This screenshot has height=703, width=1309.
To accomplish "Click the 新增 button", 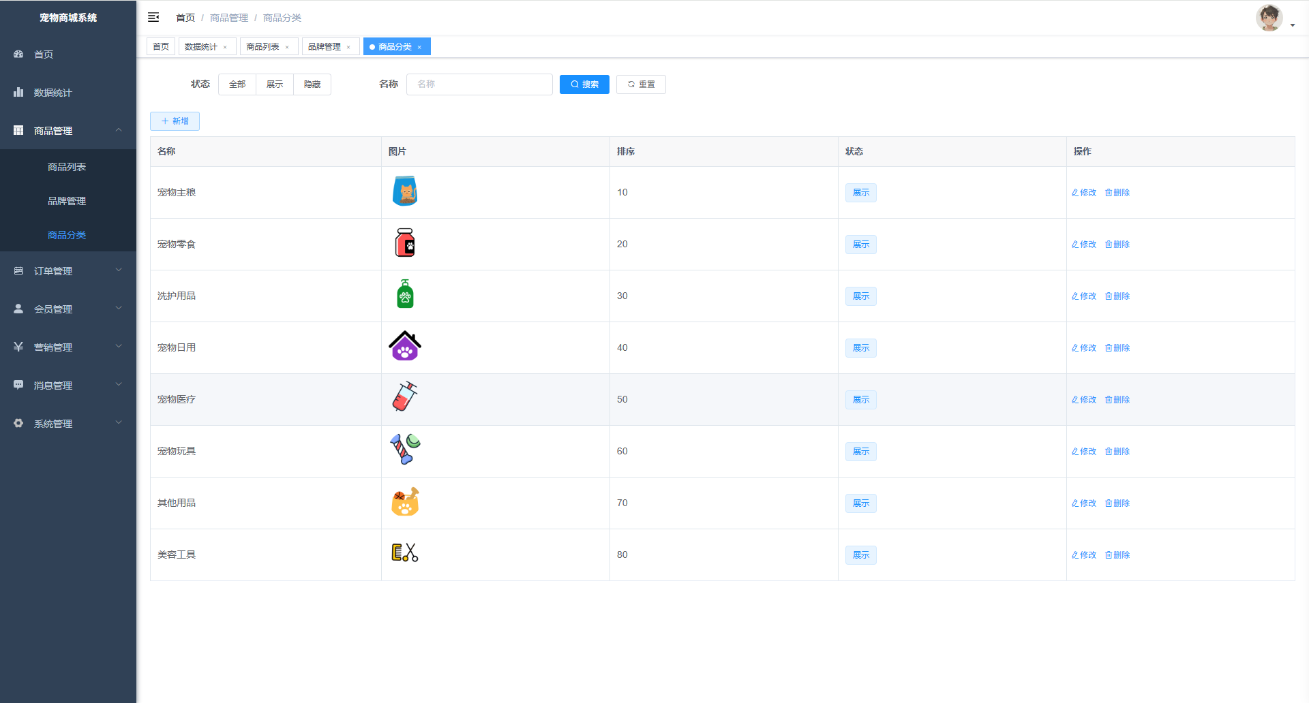I will (175, 121).
